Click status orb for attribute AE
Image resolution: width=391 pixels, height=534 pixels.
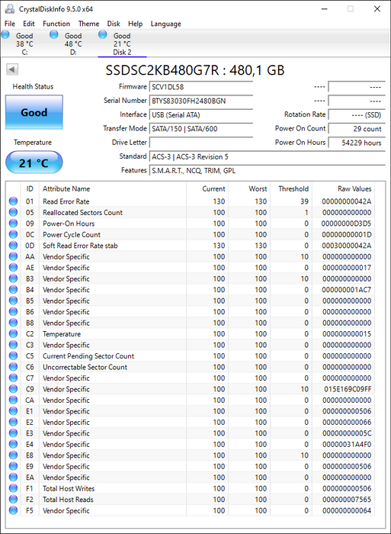pos(13,267)
